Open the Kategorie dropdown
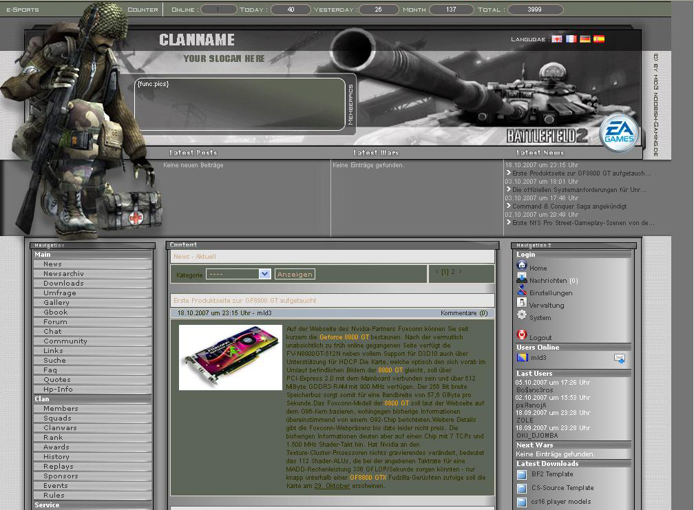 (238, 274)
